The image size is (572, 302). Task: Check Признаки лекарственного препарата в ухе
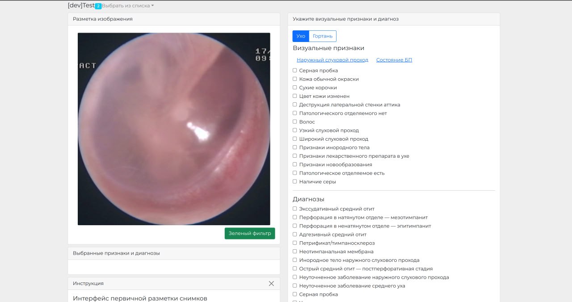point(295,156)
